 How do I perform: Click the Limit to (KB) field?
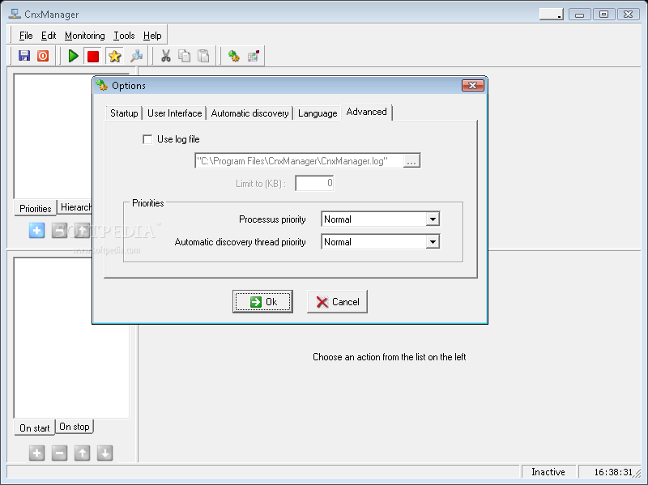[314, 183]
